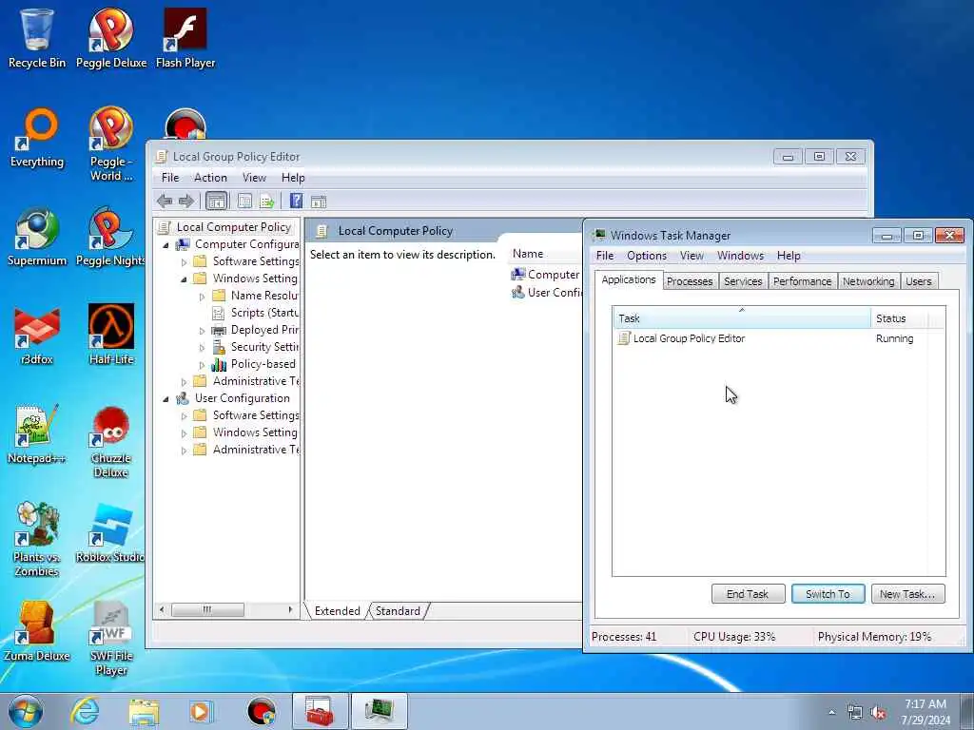This screenshot has width=974, height=730.
Task: Select the SWF File Player desktop icon
Action: [x=111, y=640]
